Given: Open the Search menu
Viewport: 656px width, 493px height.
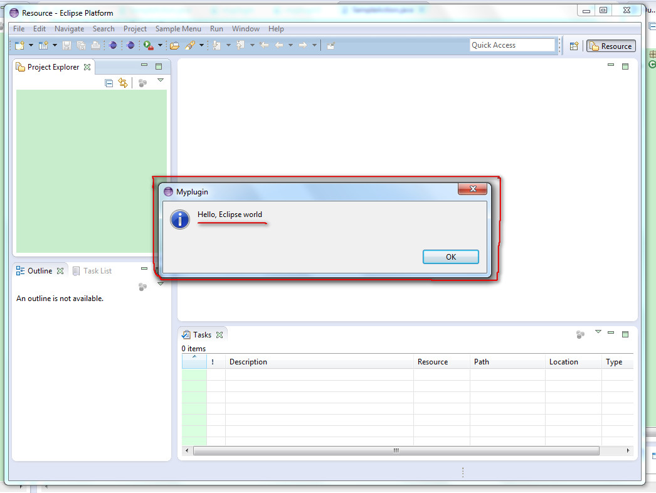Looking at the screenshot, I should 103,28.
